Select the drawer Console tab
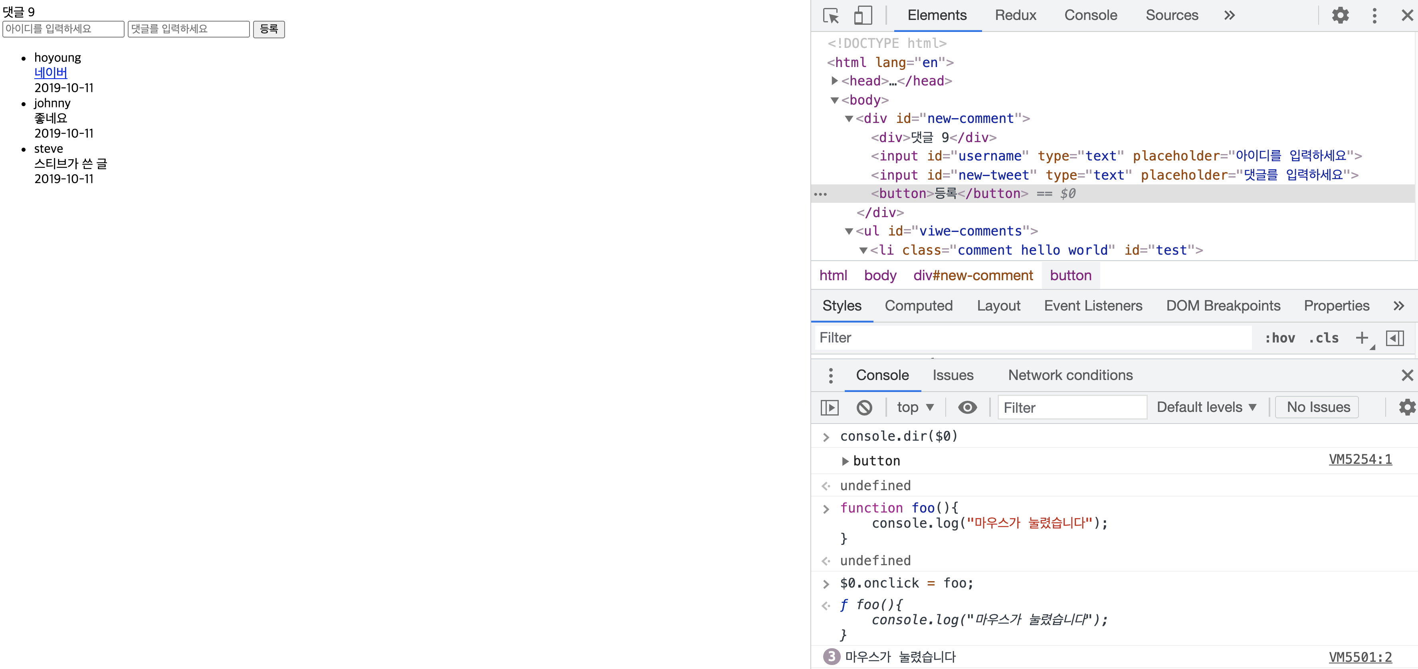Image resolution: width=1418 pixels, height=669 pixels. tap(882, 376)
